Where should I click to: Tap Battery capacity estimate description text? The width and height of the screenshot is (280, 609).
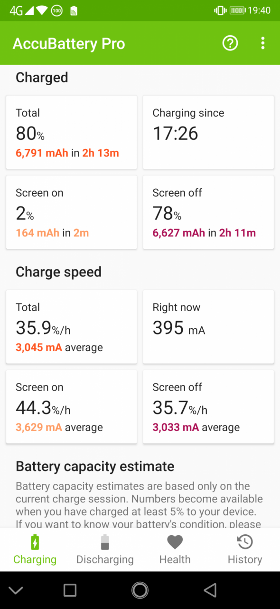(x=139, y=505)
